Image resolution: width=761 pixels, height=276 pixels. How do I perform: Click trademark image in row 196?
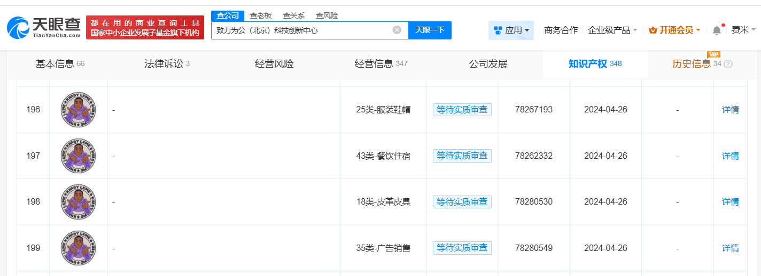78,109
